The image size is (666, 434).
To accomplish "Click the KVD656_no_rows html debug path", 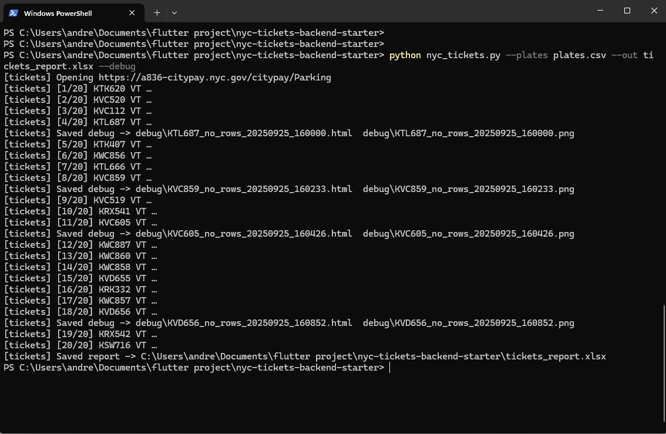I will [244, 323].
